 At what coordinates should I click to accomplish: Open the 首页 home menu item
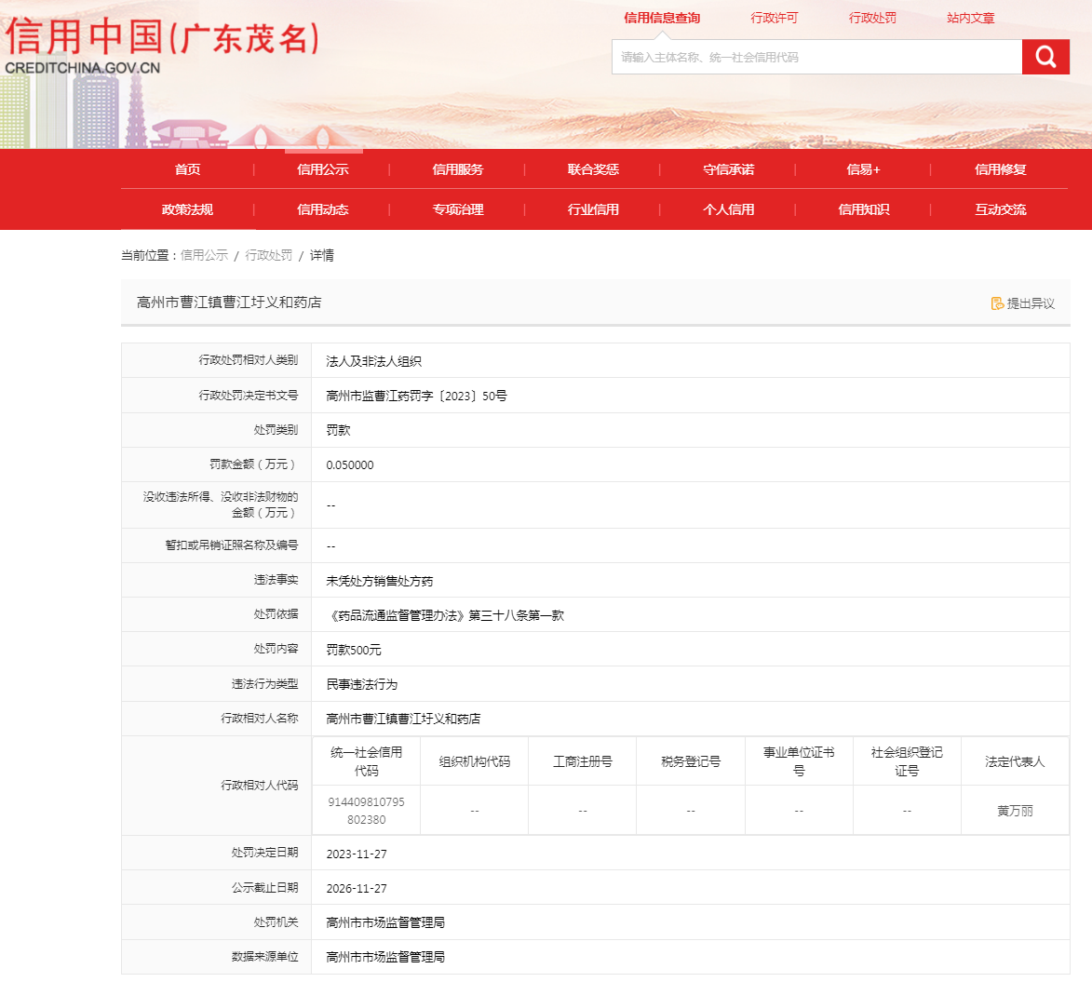(x=187, y=169)
